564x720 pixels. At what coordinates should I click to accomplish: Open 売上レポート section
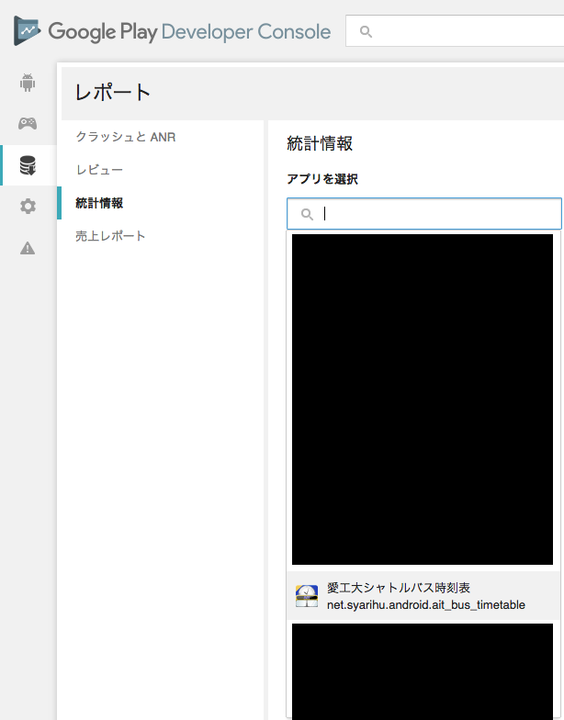pyautogui.click(x=110, y=236)
